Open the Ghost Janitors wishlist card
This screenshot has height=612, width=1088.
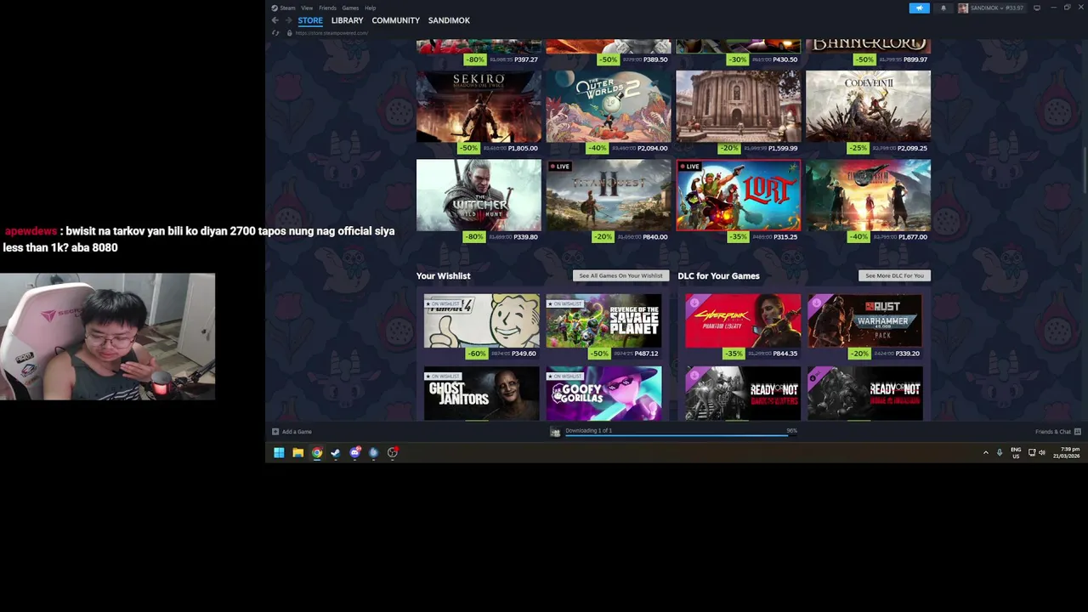481,394
